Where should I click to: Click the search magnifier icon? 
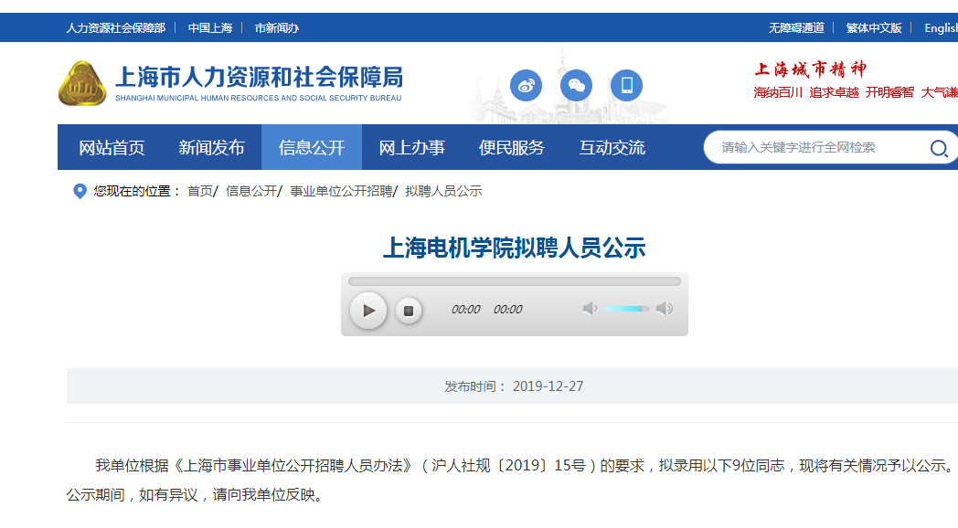(x=939, y=148)
